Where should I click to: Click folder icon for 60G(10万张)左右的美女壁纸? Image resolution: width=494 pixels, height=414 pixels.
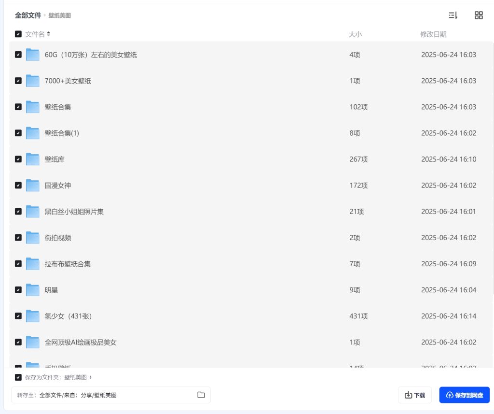(x=32, y=55)
